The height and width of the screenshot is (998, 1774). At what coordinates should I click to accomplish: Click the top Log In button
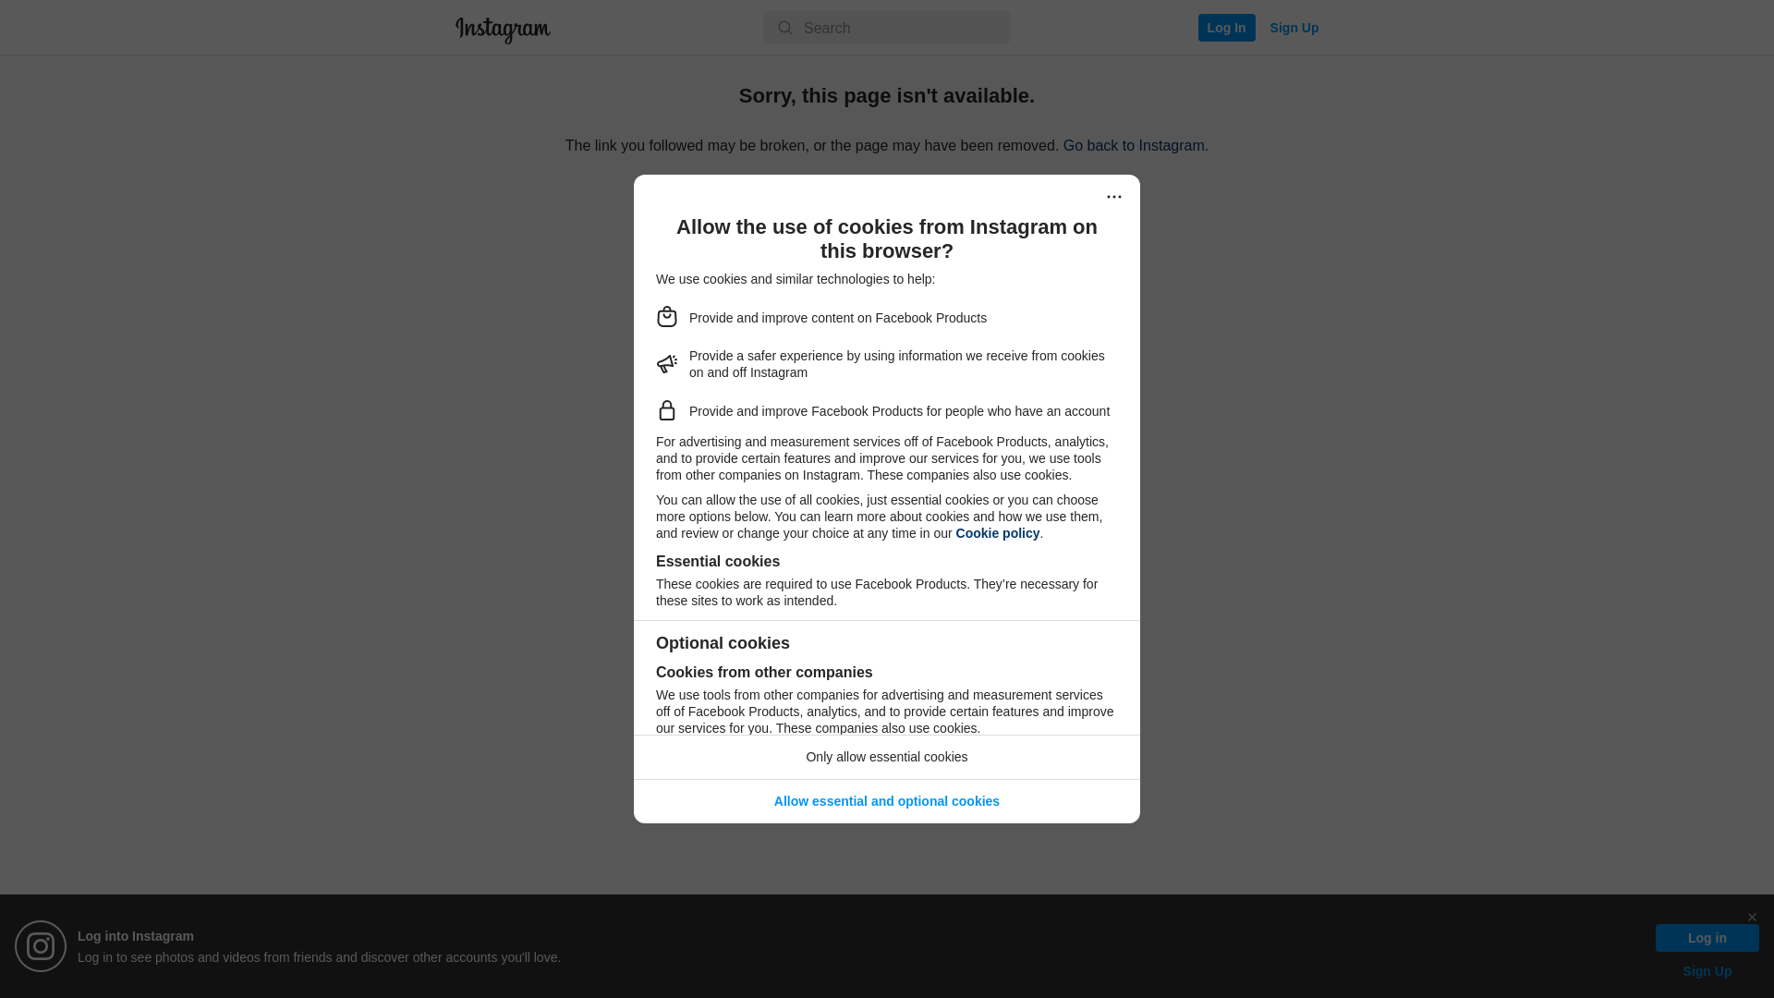coord(1227,28)
